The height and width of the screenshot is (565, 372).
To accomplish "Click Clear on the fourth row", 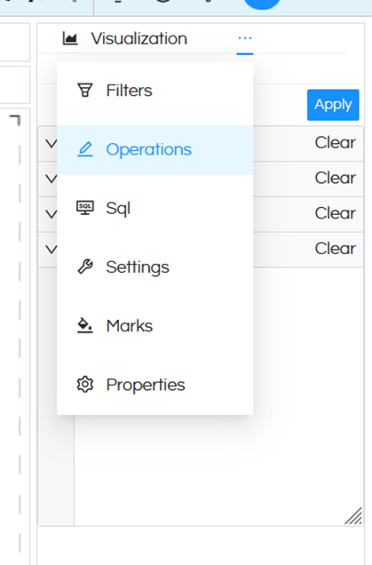I will click(x=336, y=249).
